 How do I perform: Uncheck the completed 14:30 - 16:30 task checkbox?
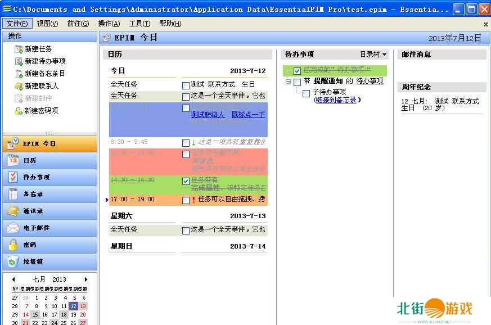[x=186, y=182]
